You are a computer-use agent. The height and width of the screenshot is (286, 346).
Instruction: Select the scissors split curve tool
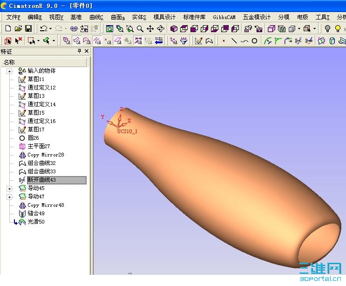298,41
